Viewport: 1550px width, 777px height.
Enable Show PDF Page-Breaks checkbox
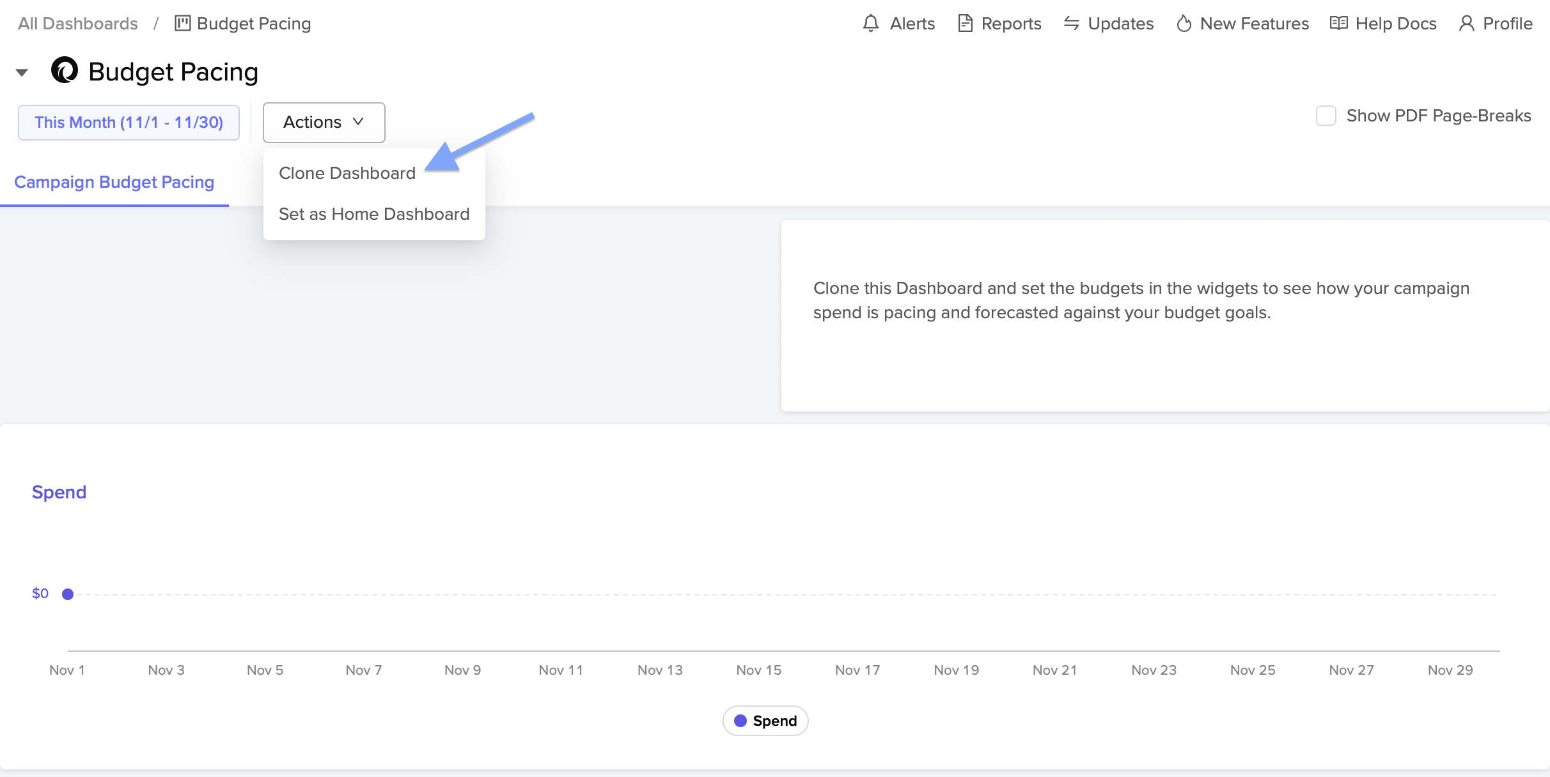click(x=1326, y=116)
